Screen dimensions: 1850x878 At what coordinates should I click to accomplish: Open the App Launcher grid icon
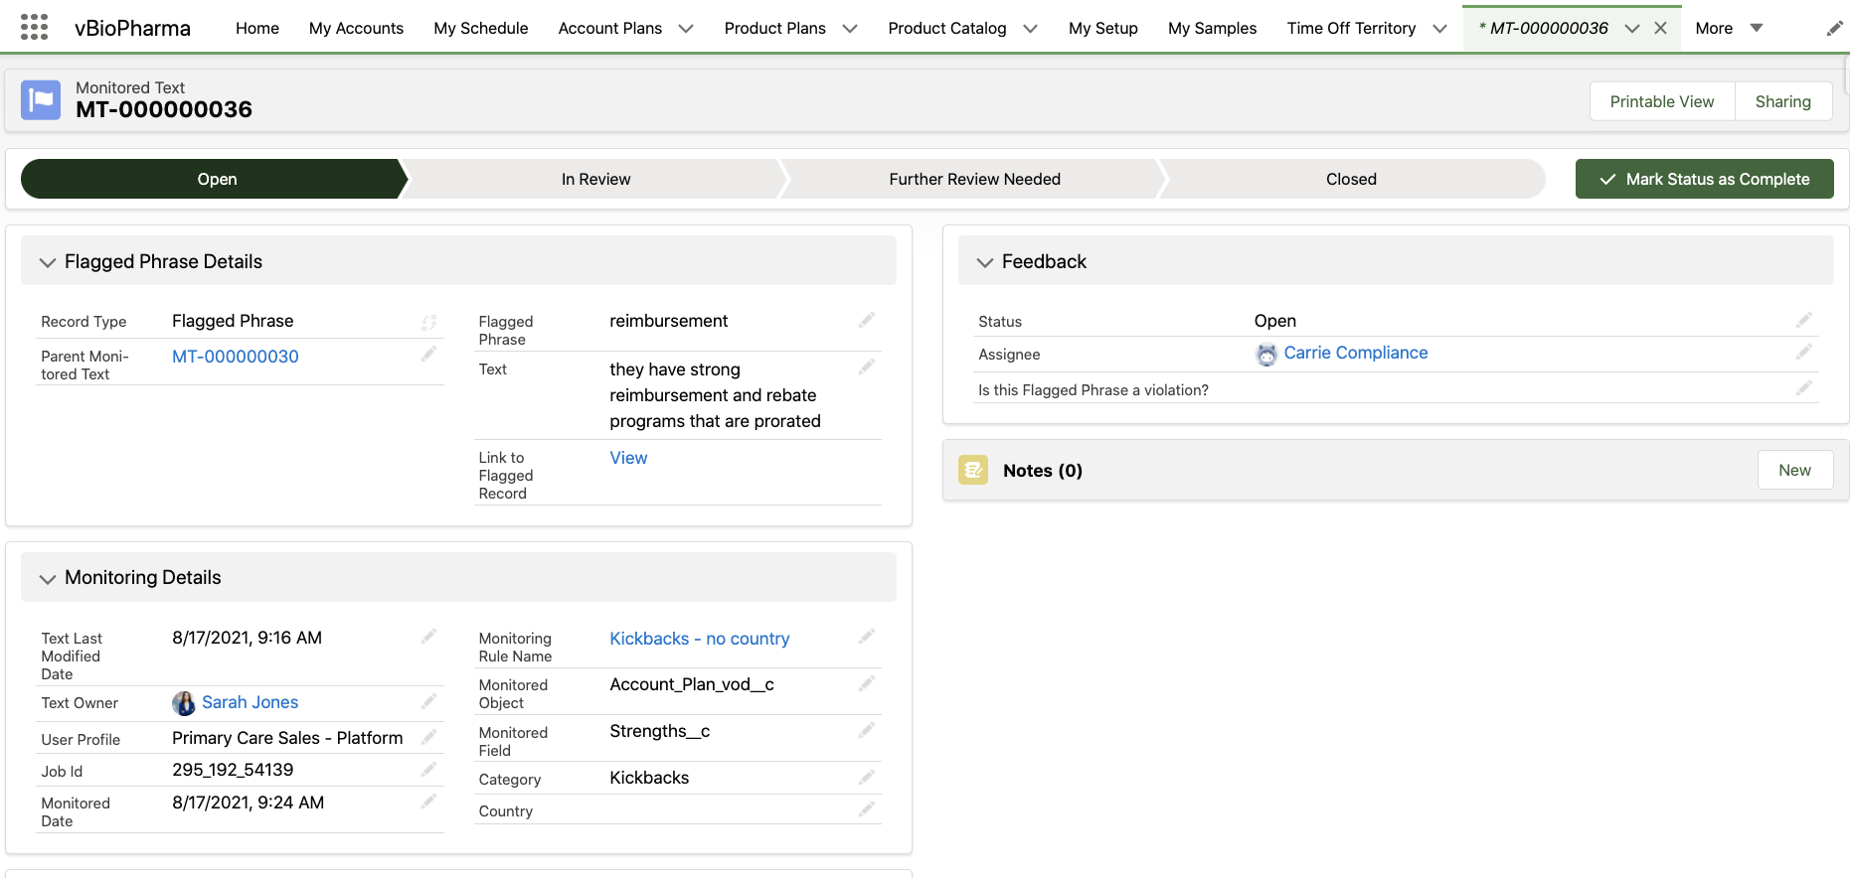[x=34, y=27]
